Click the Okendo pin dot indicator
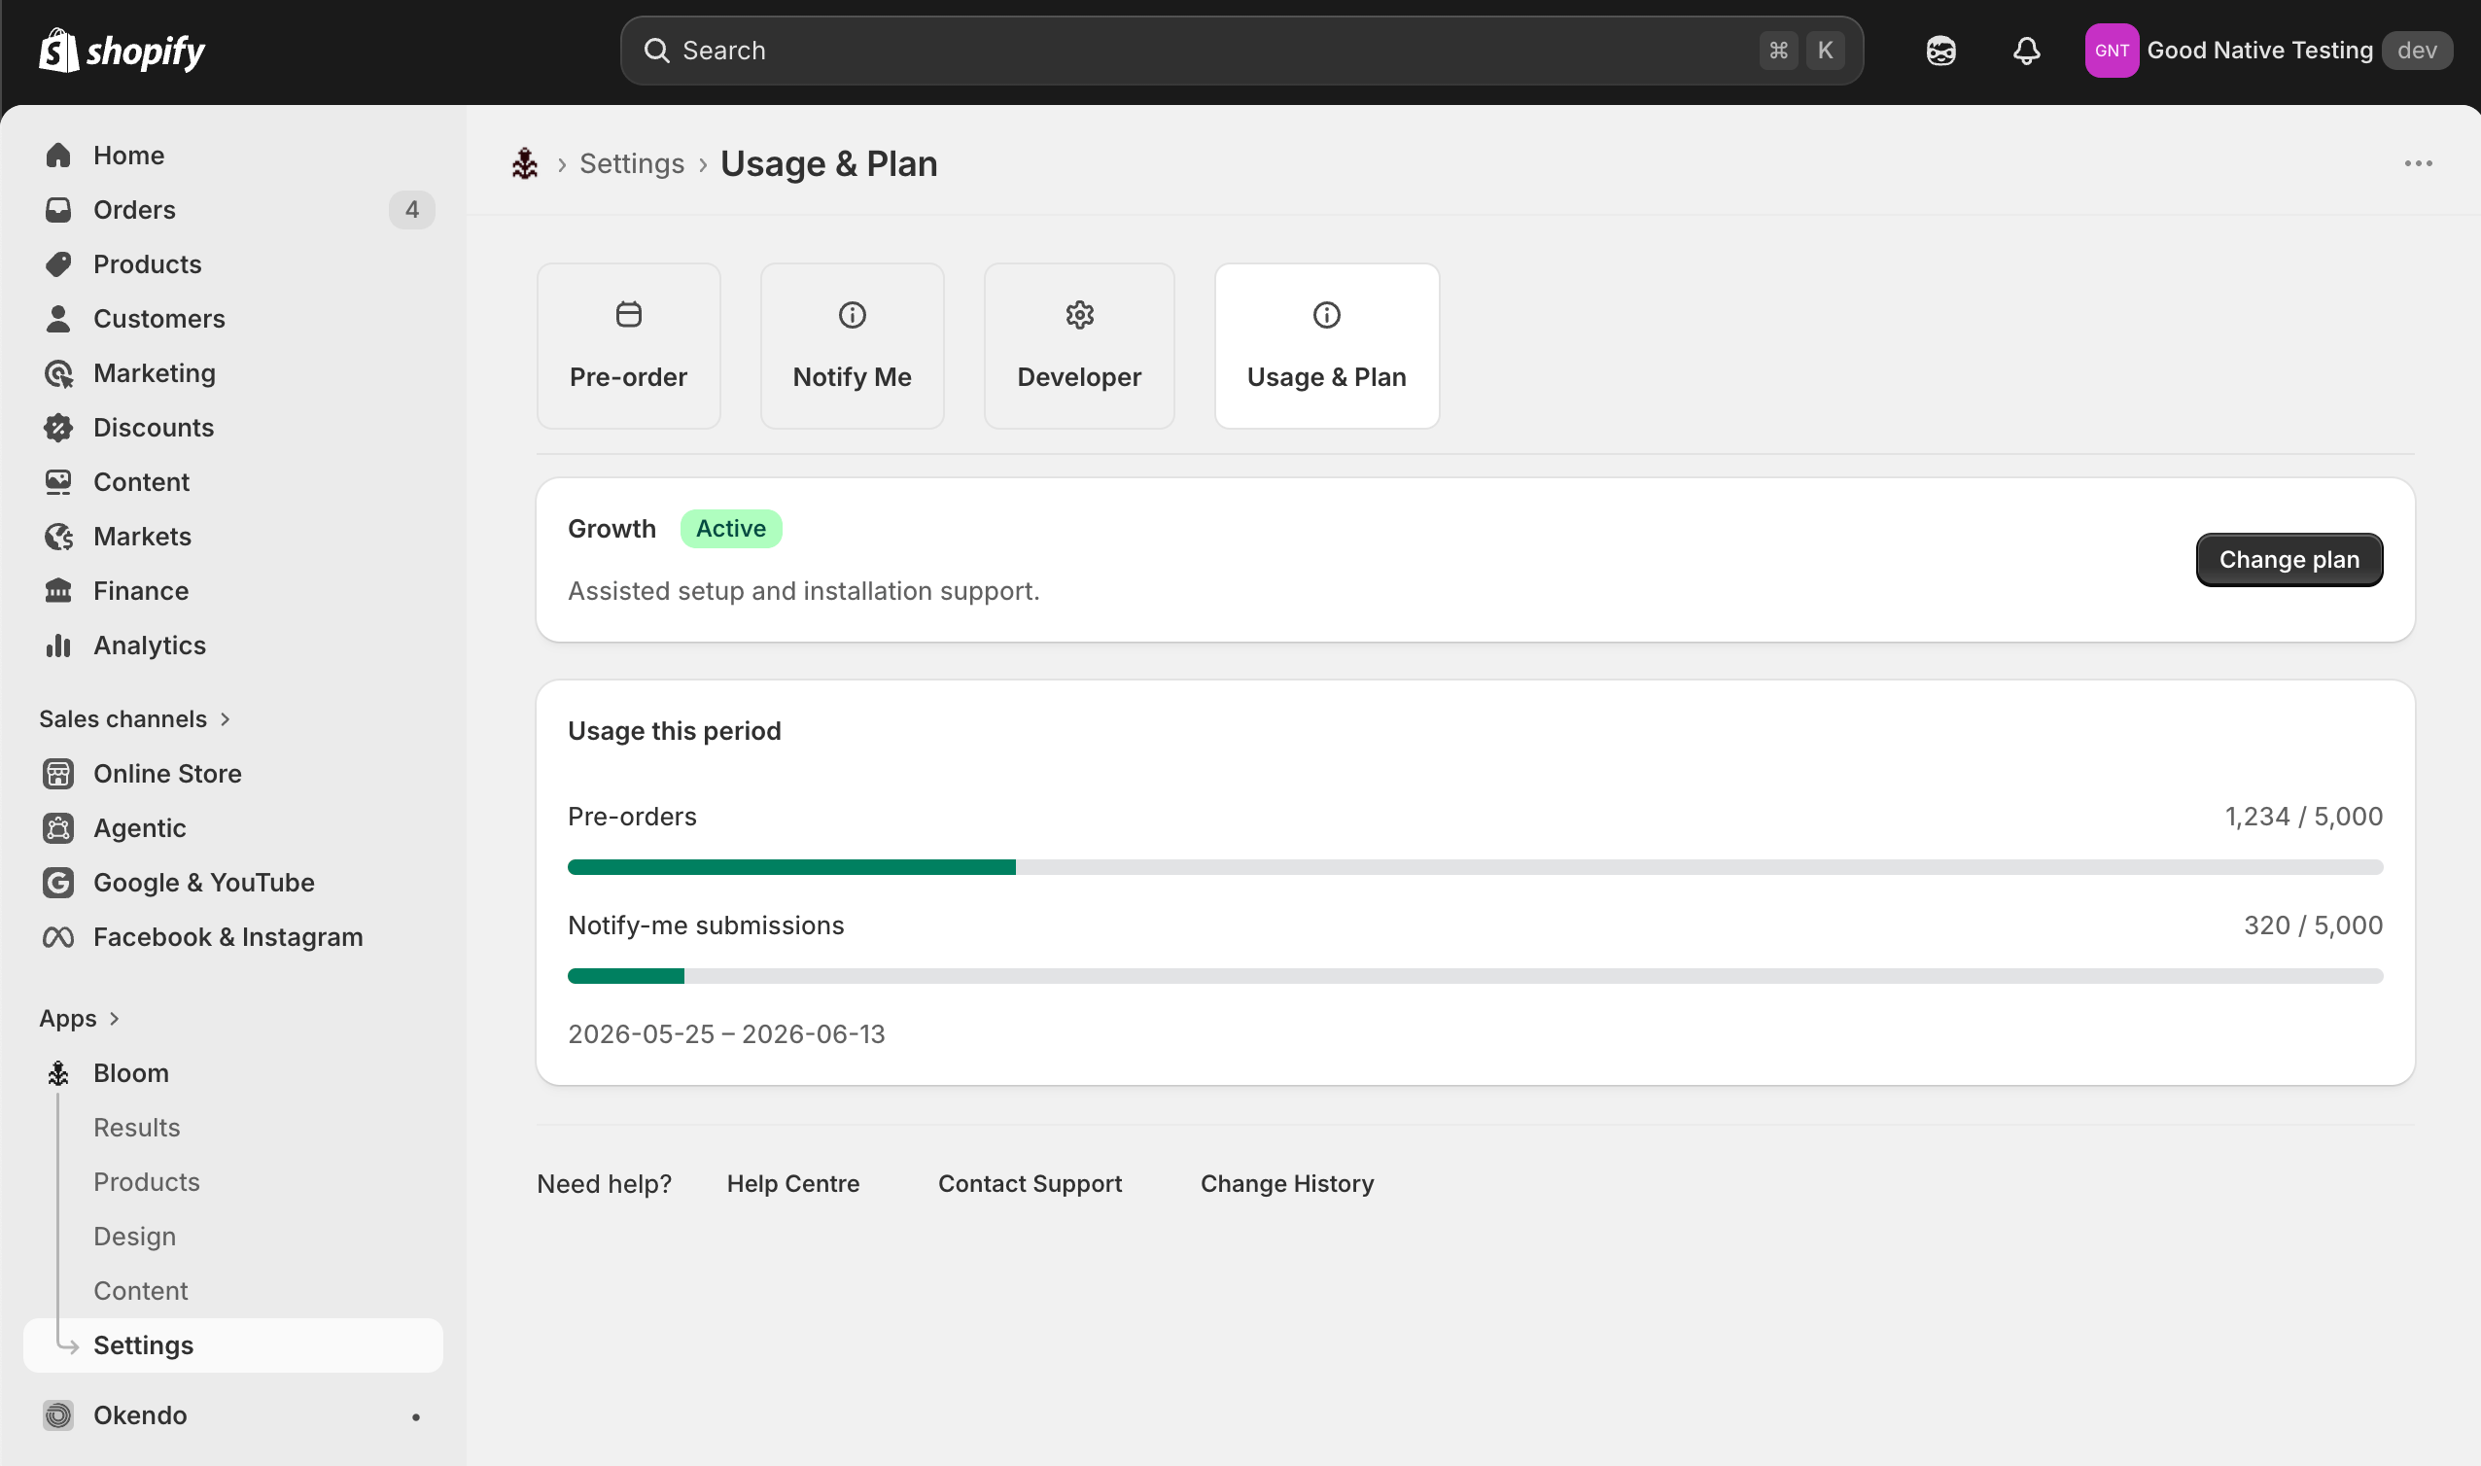Viewport: 2481px width, 1466px height. point(416,1416)
